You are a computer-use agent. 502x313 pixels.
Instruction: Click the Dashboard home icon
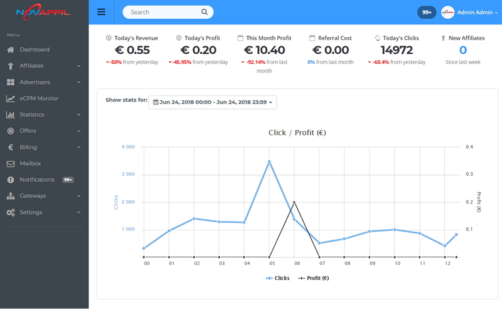click(11, 49)
